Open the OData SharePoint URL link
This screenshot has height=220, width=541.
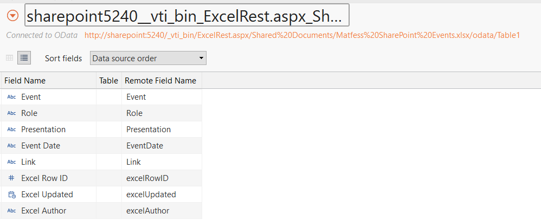tap(302, 35)
